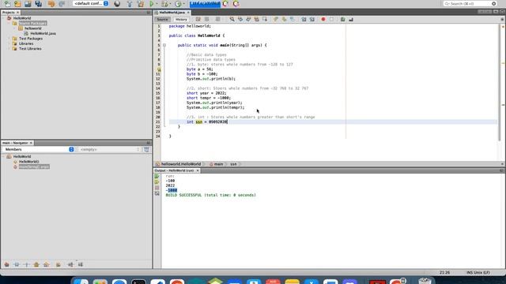Image resolution: width=506 pixels, height=284 pixels.
Task: Expand the Test Packages node arrow
Action: point(9,39)
